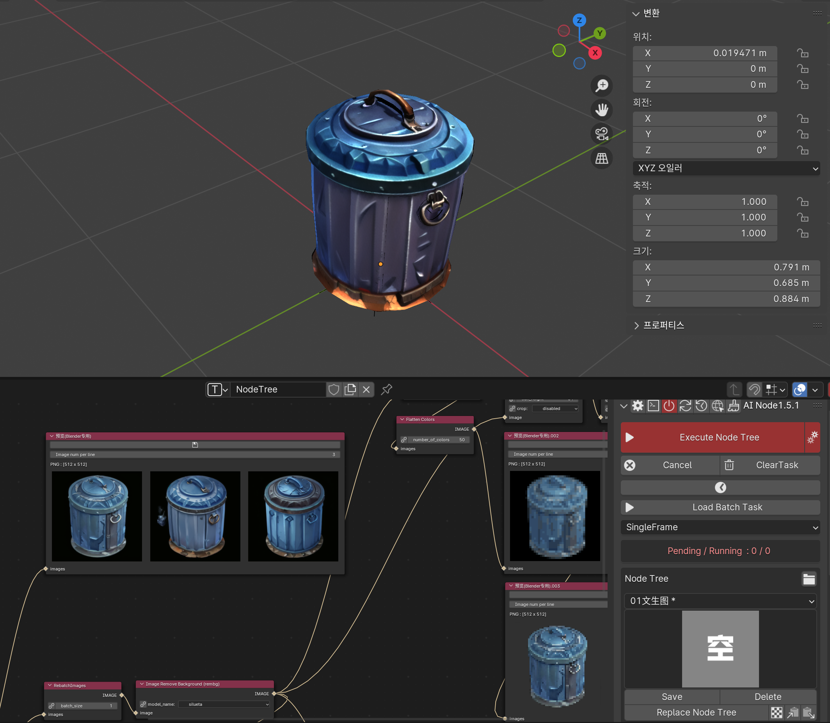830x723 pixels.
Task: Expand the 프로퍼티스 panel
Action: (663, 325)
